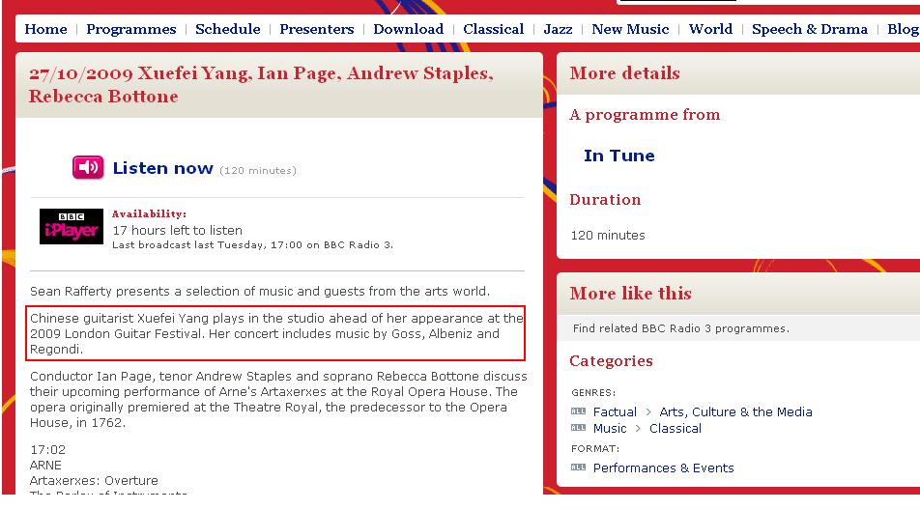The width and height of the screenshot is (920, 510).
Task: Open the World nav item
Action: click(710, 29)
